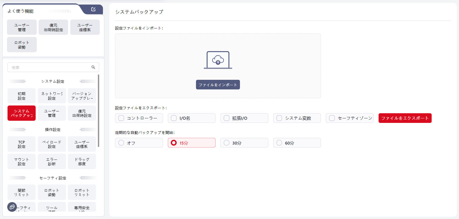Select the オフ auto-backup radio button
Viewport: 459px width, 219px height.
point(121,143)
